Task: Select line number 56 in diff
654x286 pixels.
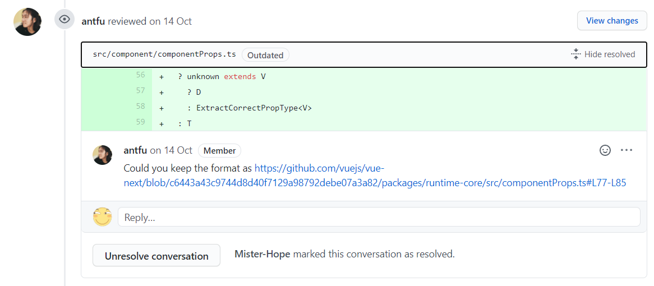Action: click(x=140, y=75)
